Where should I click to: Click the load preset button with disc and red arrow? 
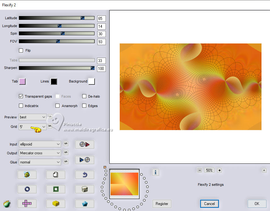click(84, 144)
